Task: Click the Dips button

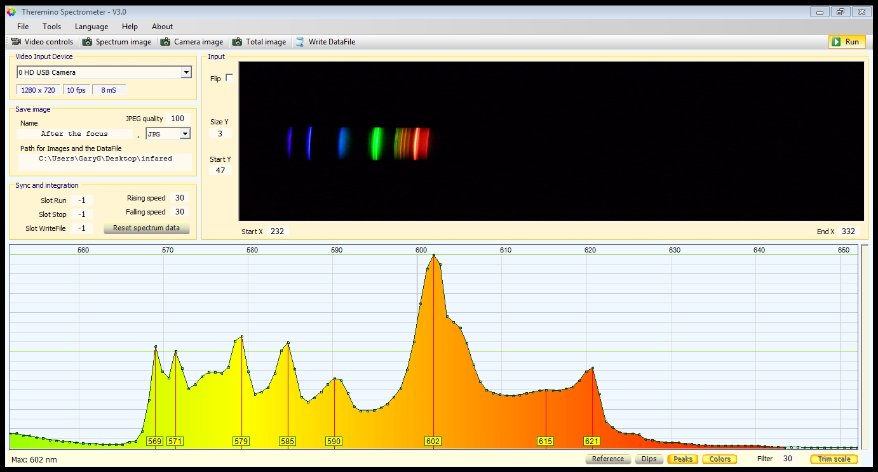Action: tap(649, 459)
